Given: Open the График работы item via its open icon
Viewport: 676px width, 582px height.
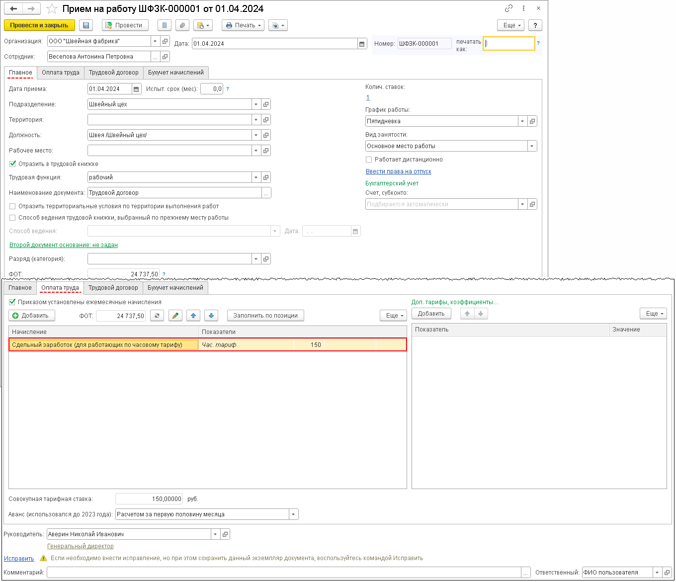Looking at the screenshot, I should (532, 121).
